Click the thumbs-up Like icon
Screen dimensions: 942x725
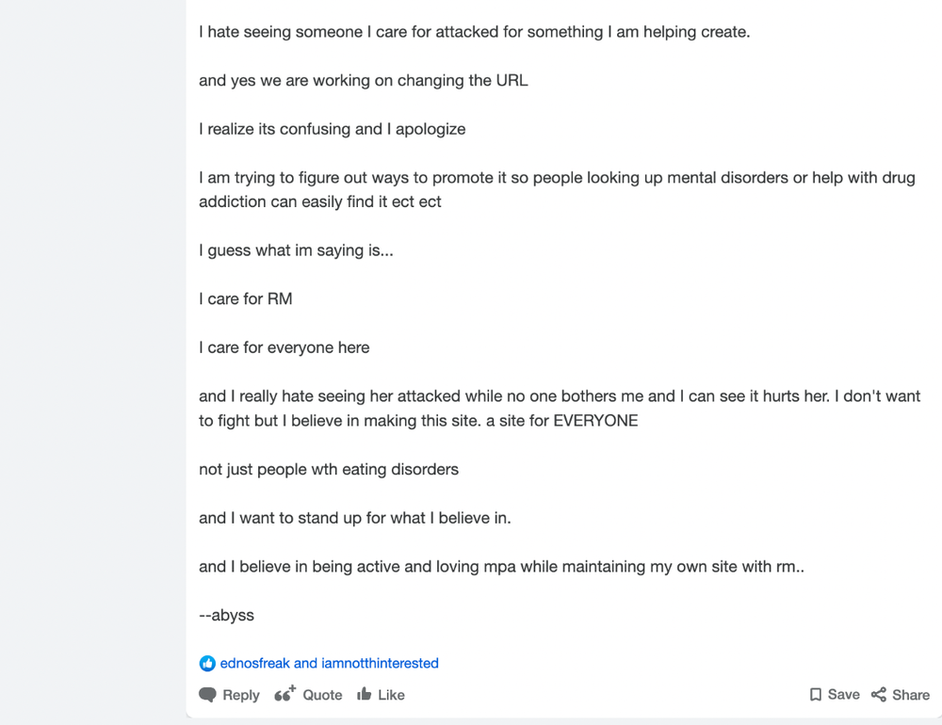point(364,694)
